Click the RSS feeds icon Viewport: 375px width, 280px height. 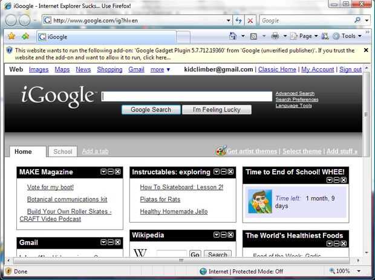[253, 36]
